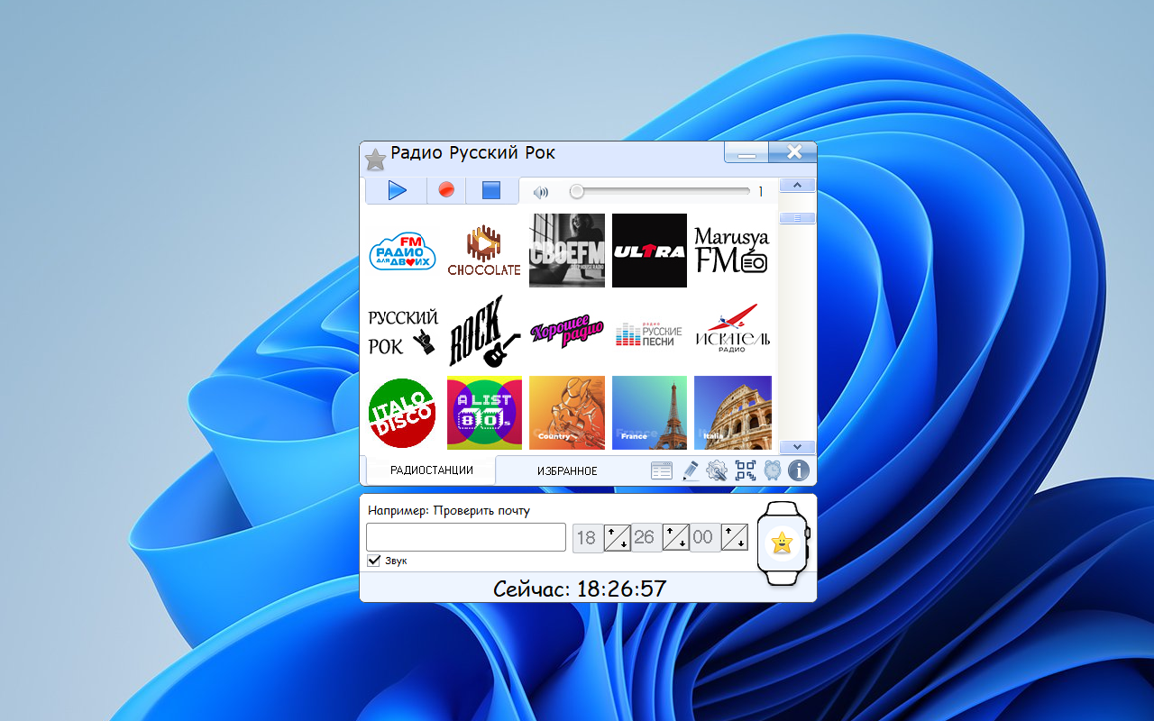This screenshot has width=1154, height=721.
Task: Open the alarm clock icon
Action: pos(773,470)
